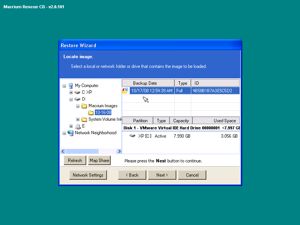Screen dimensions: 300x225
Task: Click the System Volume Information folder icon
Action: tap(84, 119)
